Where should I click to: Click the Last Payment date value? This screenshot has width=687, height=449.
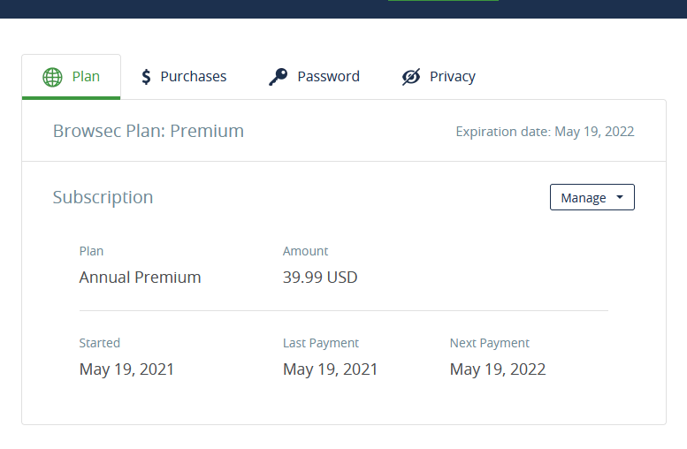pos(330,369)
